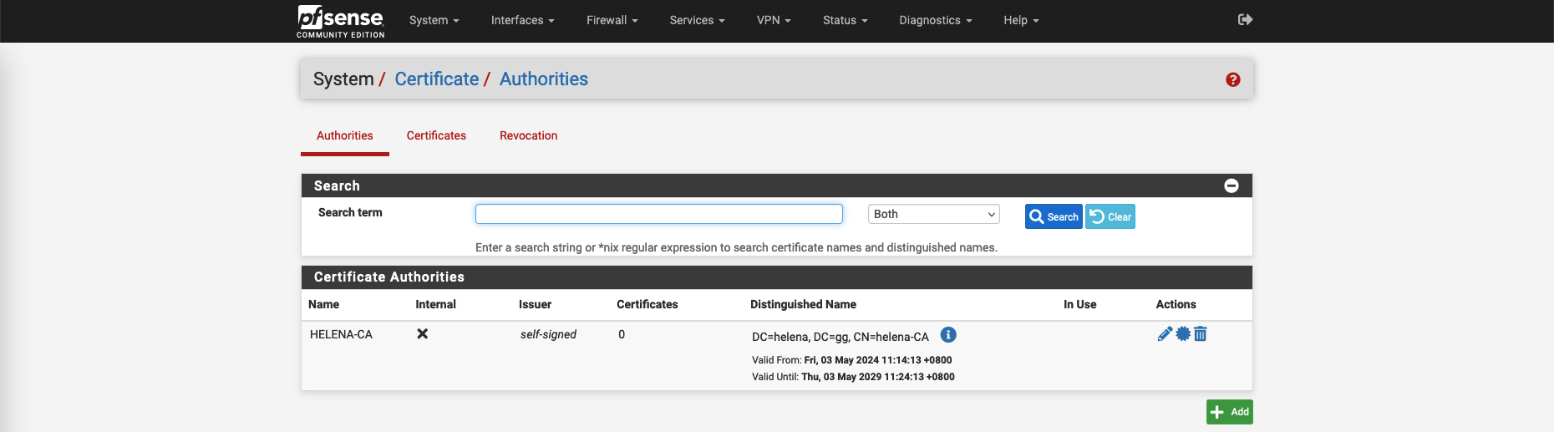
Task: Switch to the Certificates tab
Action: 436,135
